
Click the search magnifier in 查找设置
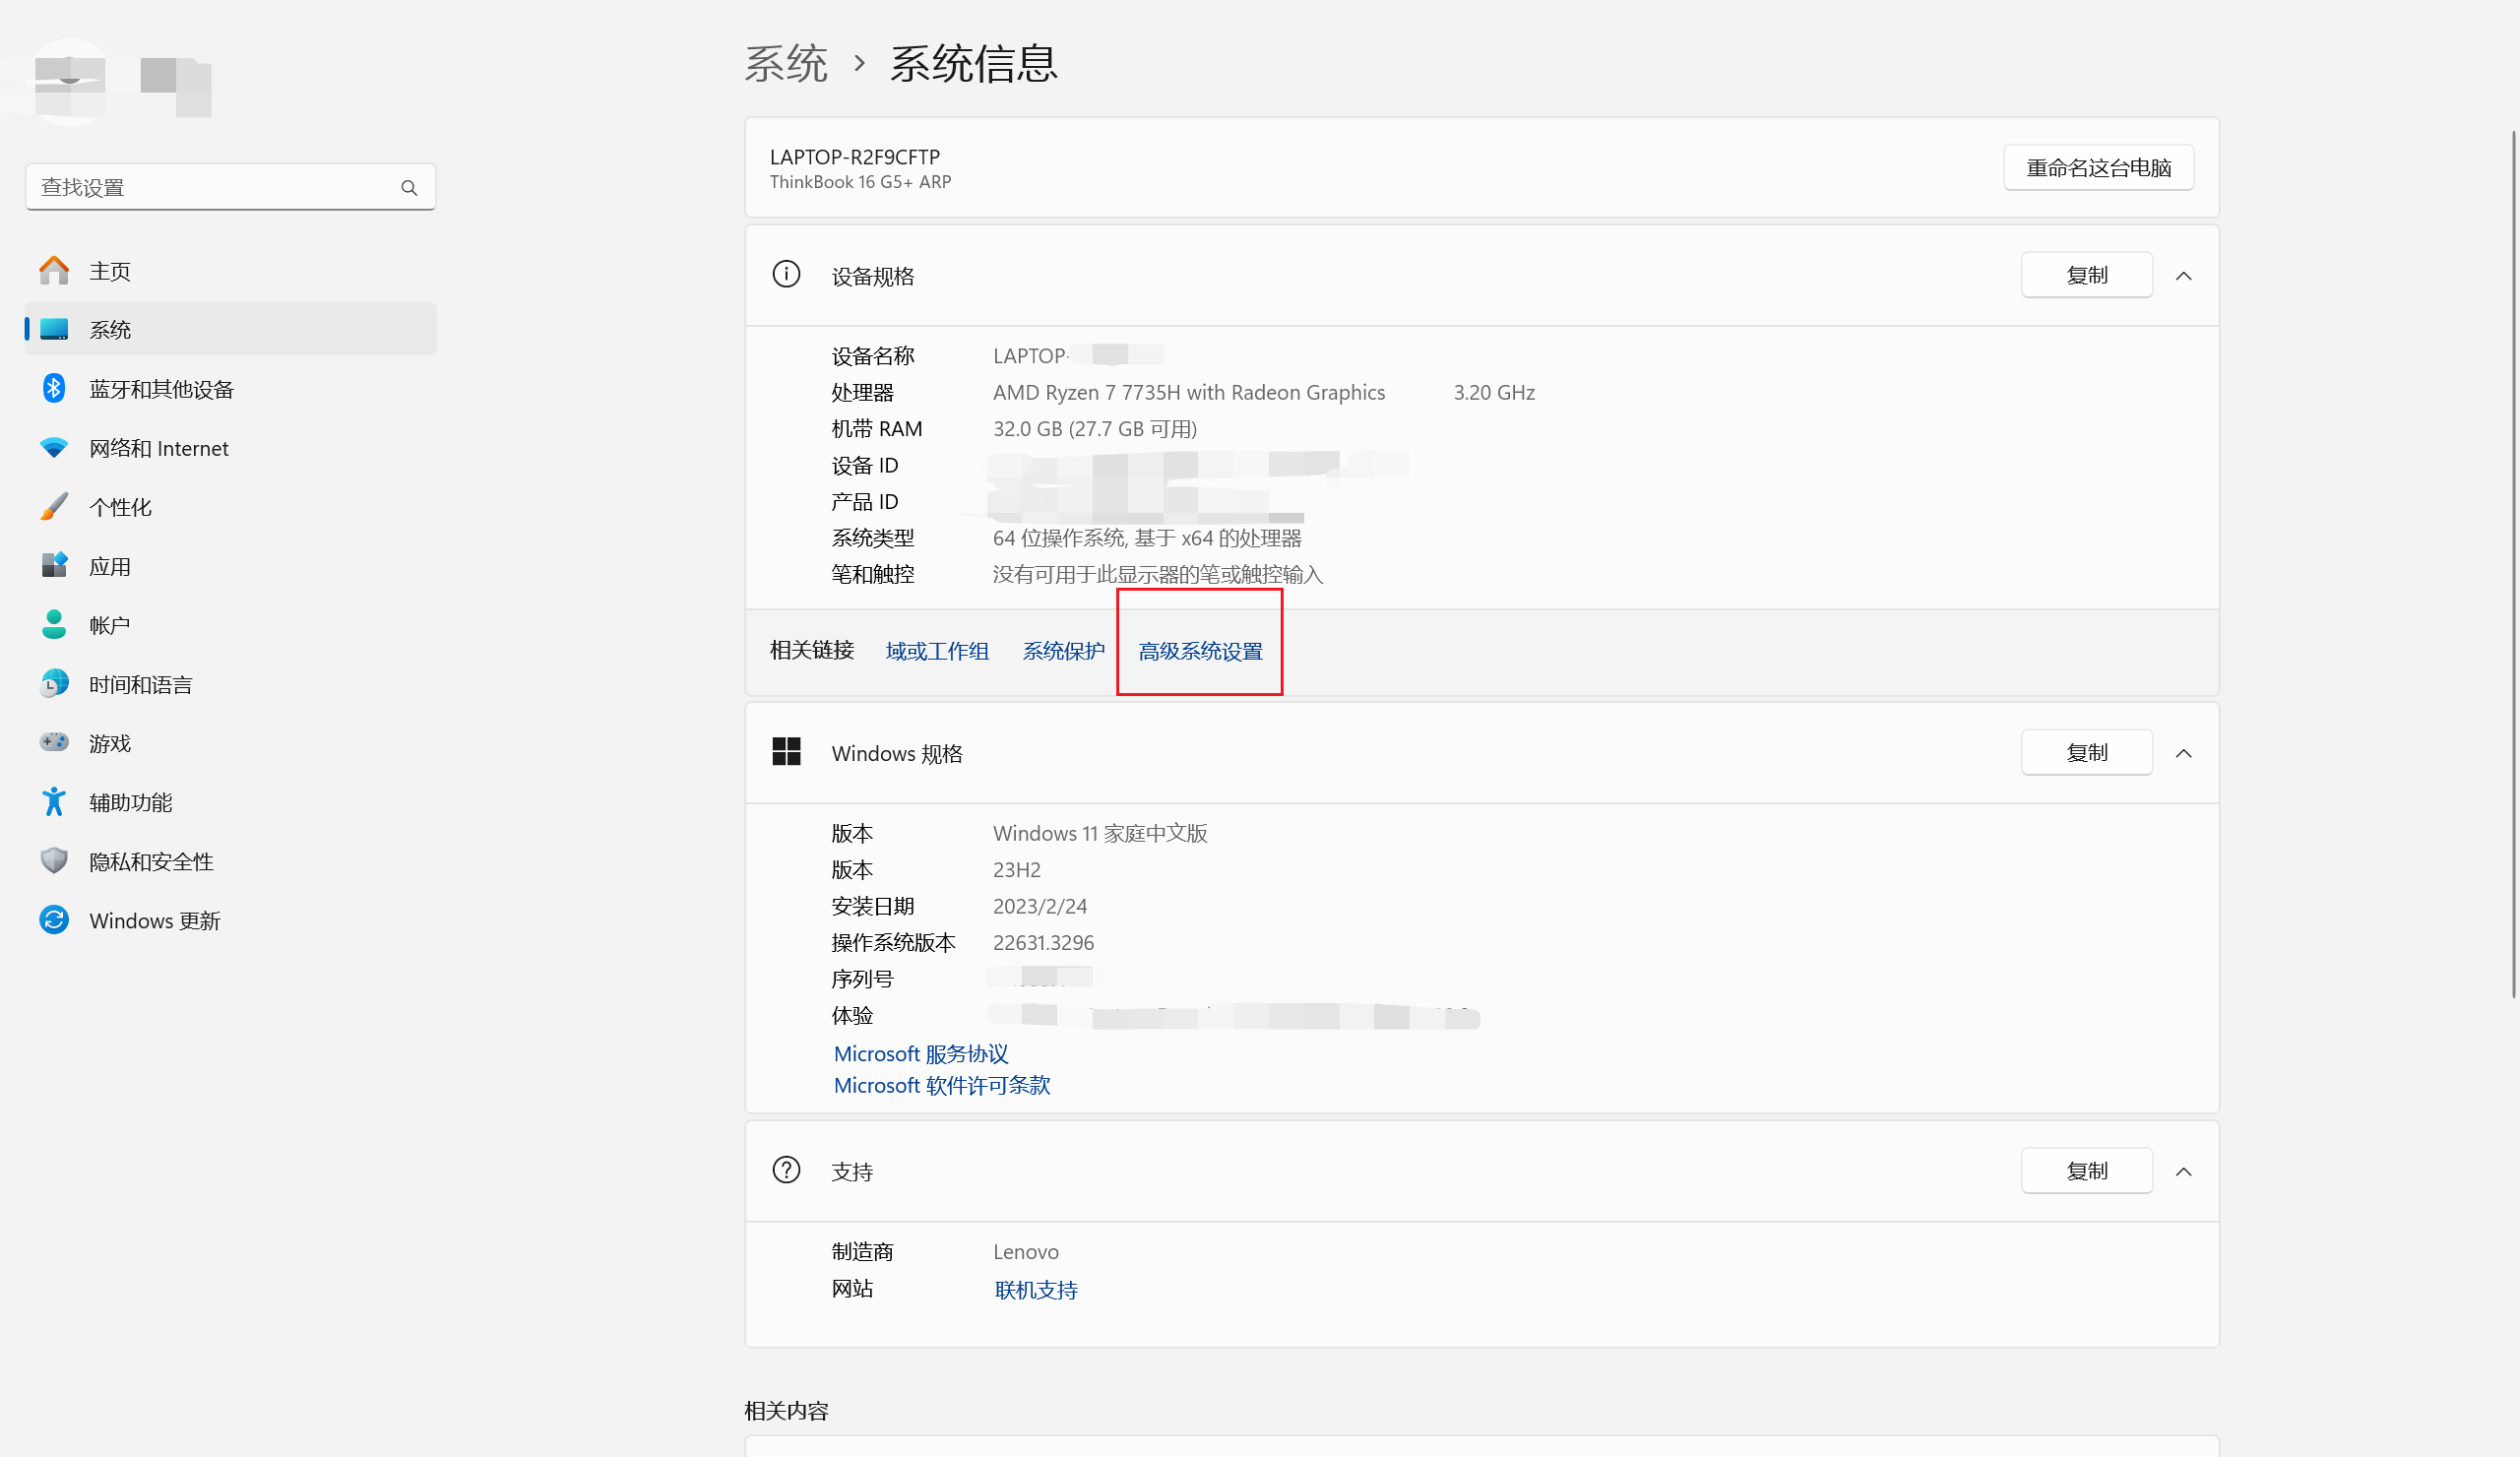[x=409, y=188]
